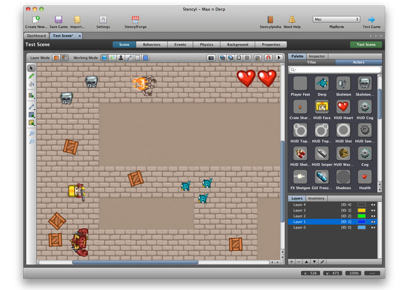Open the Behaviors tab
The width and height of the screenshot is (407, 290).
pos(152,45)
